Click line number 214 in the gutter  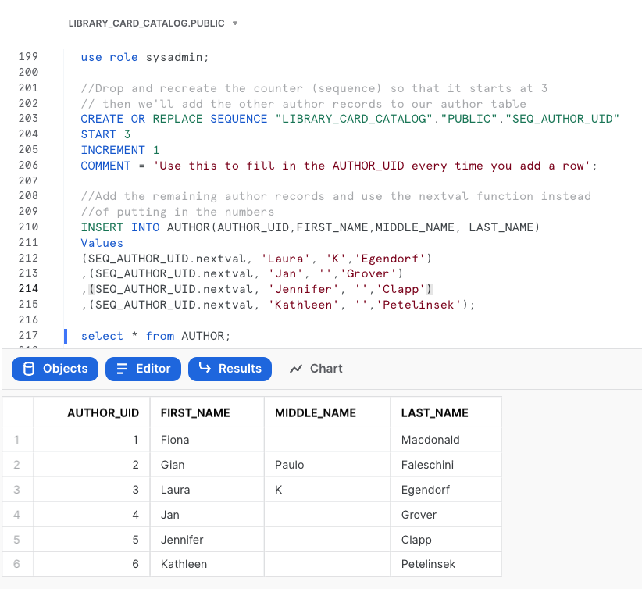pyautogui.click(x=28, y=289)
